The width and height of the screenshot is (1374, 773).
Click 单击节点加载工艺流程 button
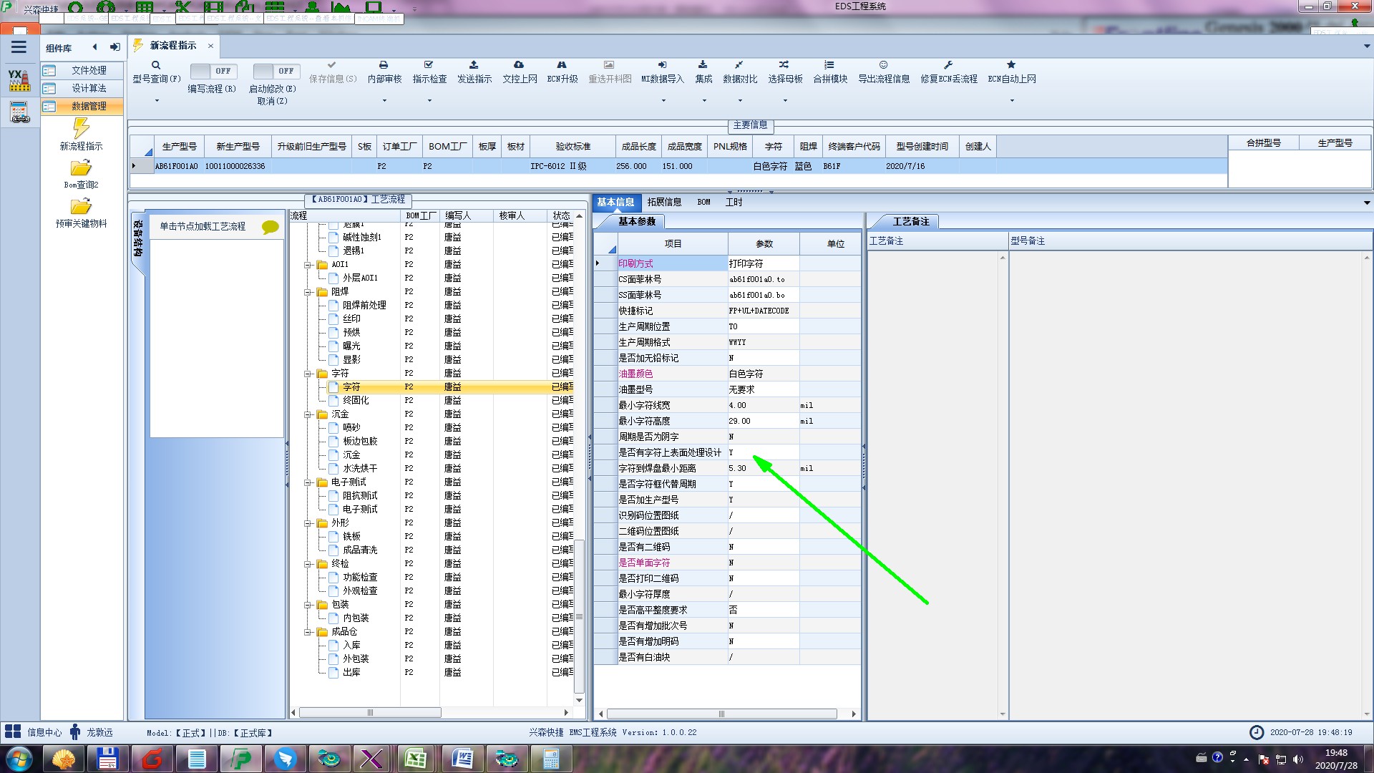(203, 226)
